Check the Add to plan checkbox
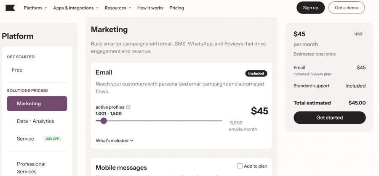Image resolution: width=379 pixels, height=176 pixels. (240, 166)
